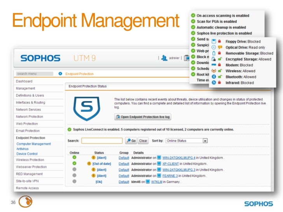Click green check icon beside LiveConnect status

(70, 129)
